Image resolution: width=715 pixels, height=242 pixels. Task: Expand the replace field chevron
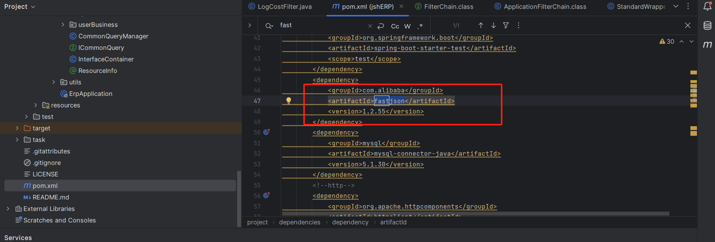click(x=249, y=25)
